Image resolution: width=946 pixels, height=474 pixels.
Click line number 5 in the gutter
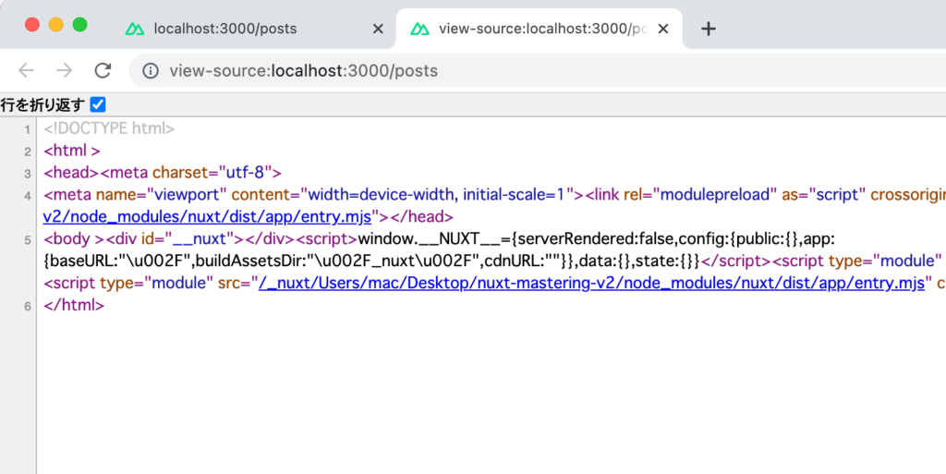28,240
